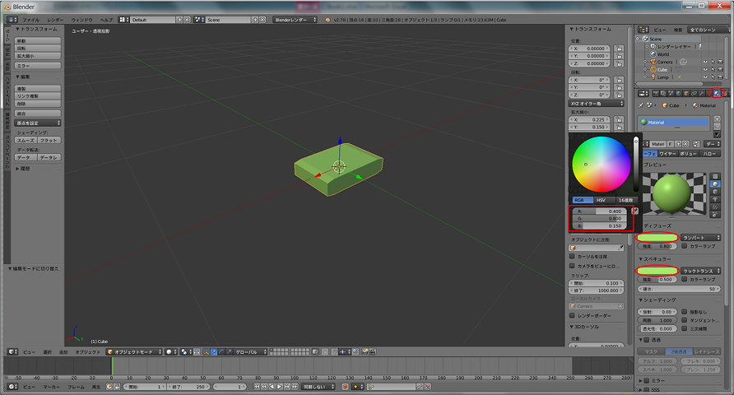Switch color picker to HSV tab
Image resolution: width=734 pixels, height=395 pixels.
(x=601, y=200)
